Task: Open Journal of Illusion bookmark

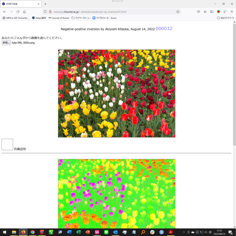Action: click(59, 18)
